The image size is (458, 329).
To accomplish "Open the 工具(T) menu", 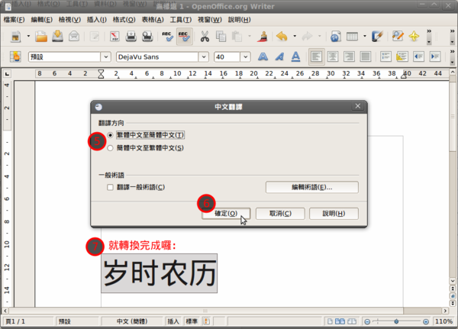I will coord(181,20).
